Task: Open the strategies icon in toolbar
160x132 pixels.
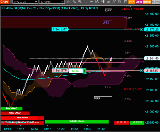Action: click(x=120, y=2)
